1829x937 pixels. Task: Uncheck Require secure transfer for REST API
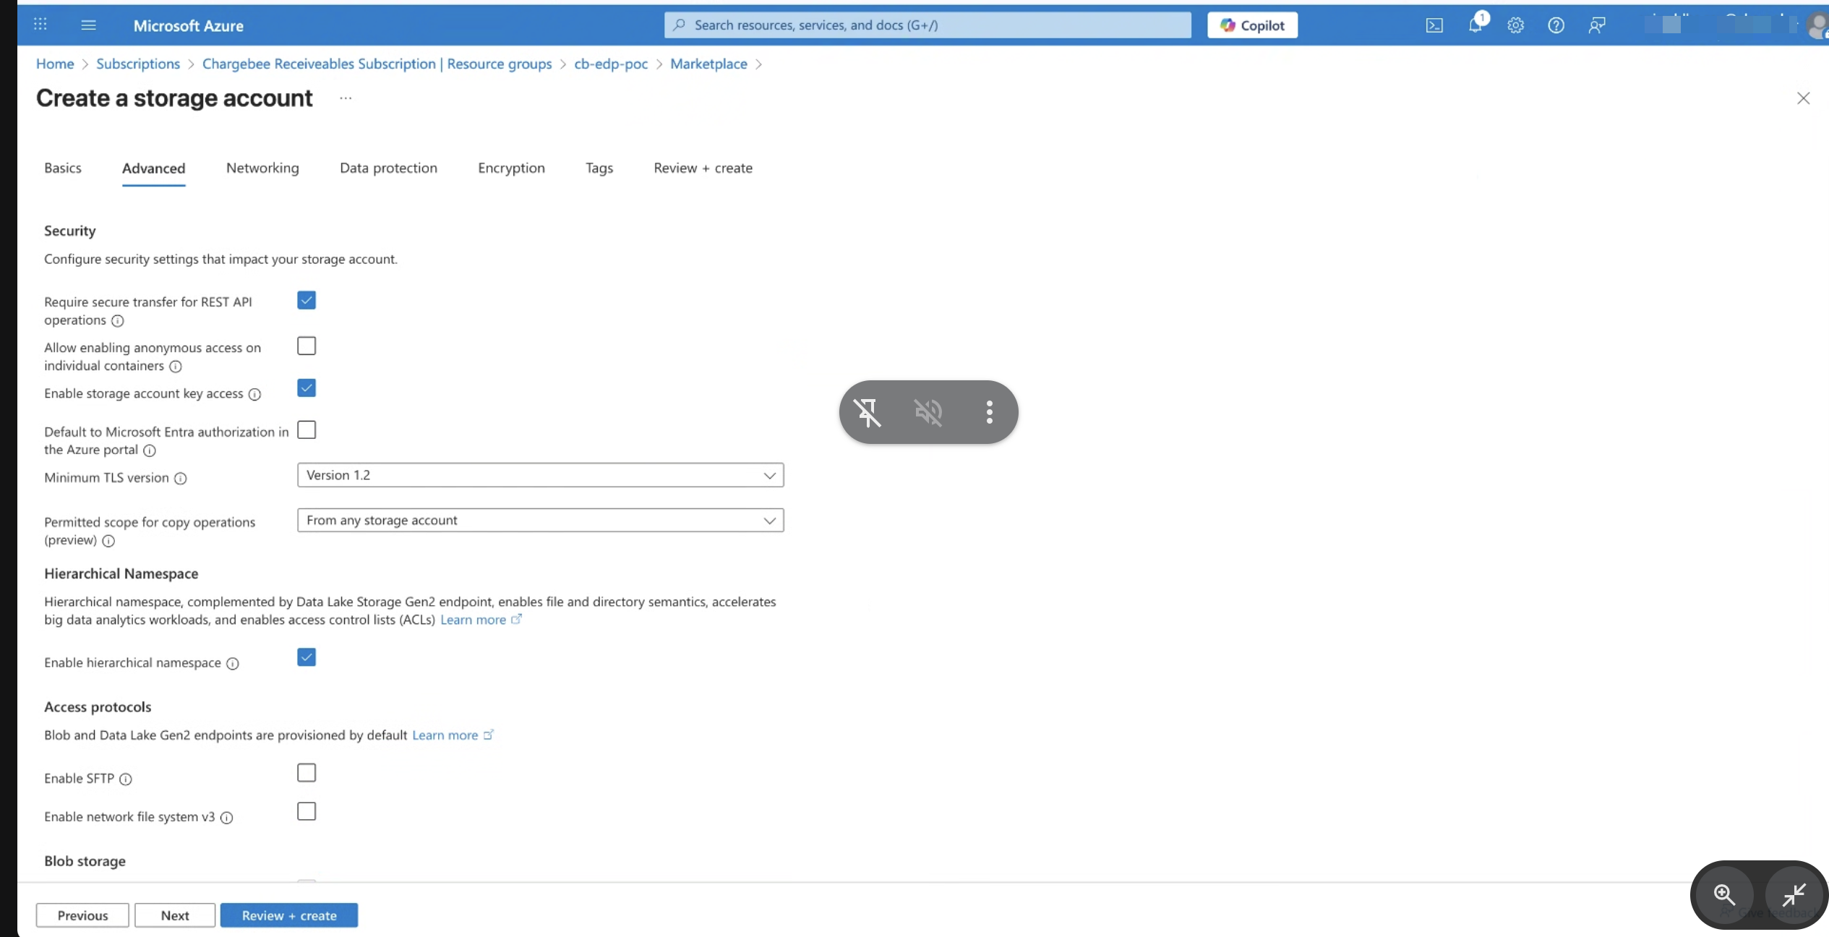[307, 301]
